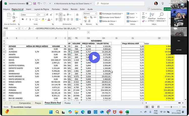Toggle the Salvamento Automático switch
The height and width of the screenshot is (116, 189).
tap(29, 4)
